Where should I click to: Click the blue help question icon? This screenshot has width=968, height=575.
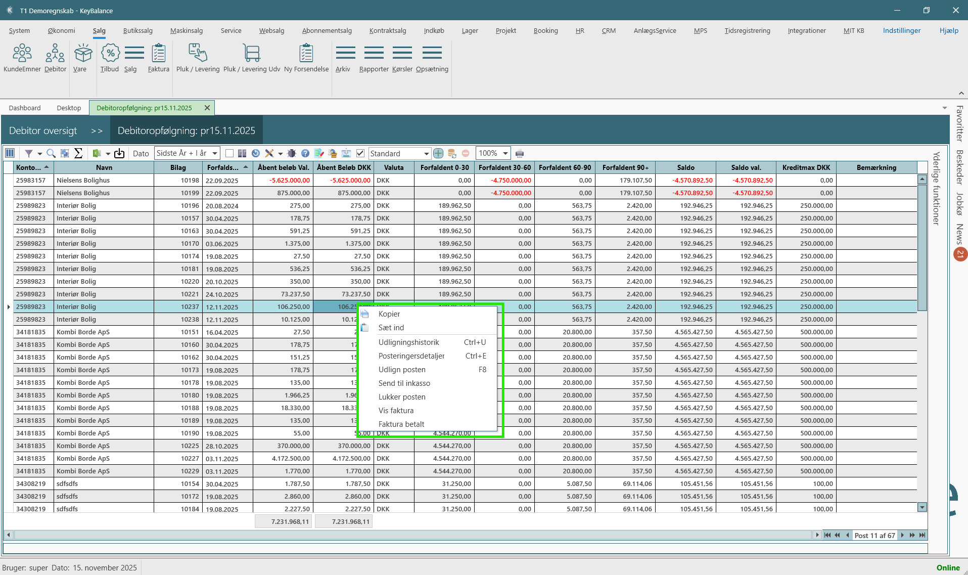tap(305, 153)
